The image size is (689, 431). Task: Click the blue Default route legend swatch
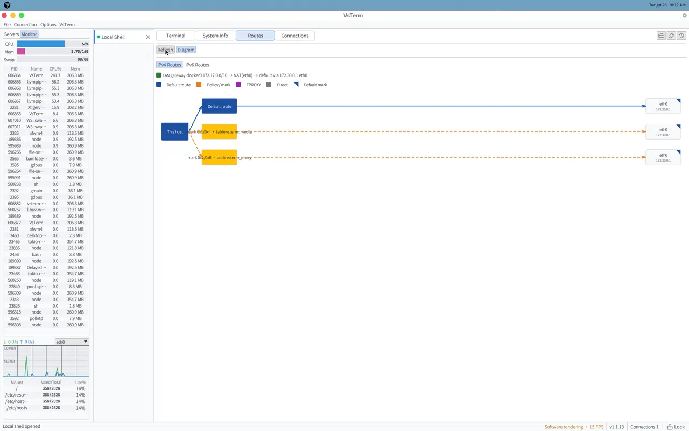(159, 85)
